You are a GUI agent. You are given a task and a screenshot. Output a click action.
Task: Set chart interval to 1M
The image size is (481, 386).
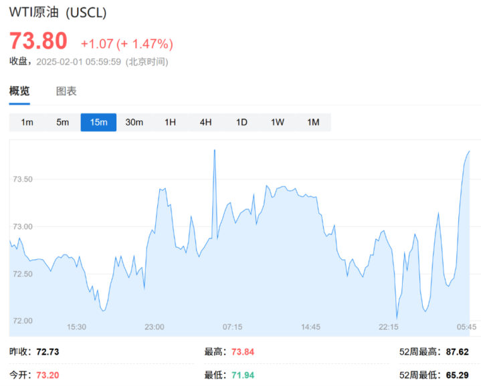pyautogui.click(x=313, y=122)
